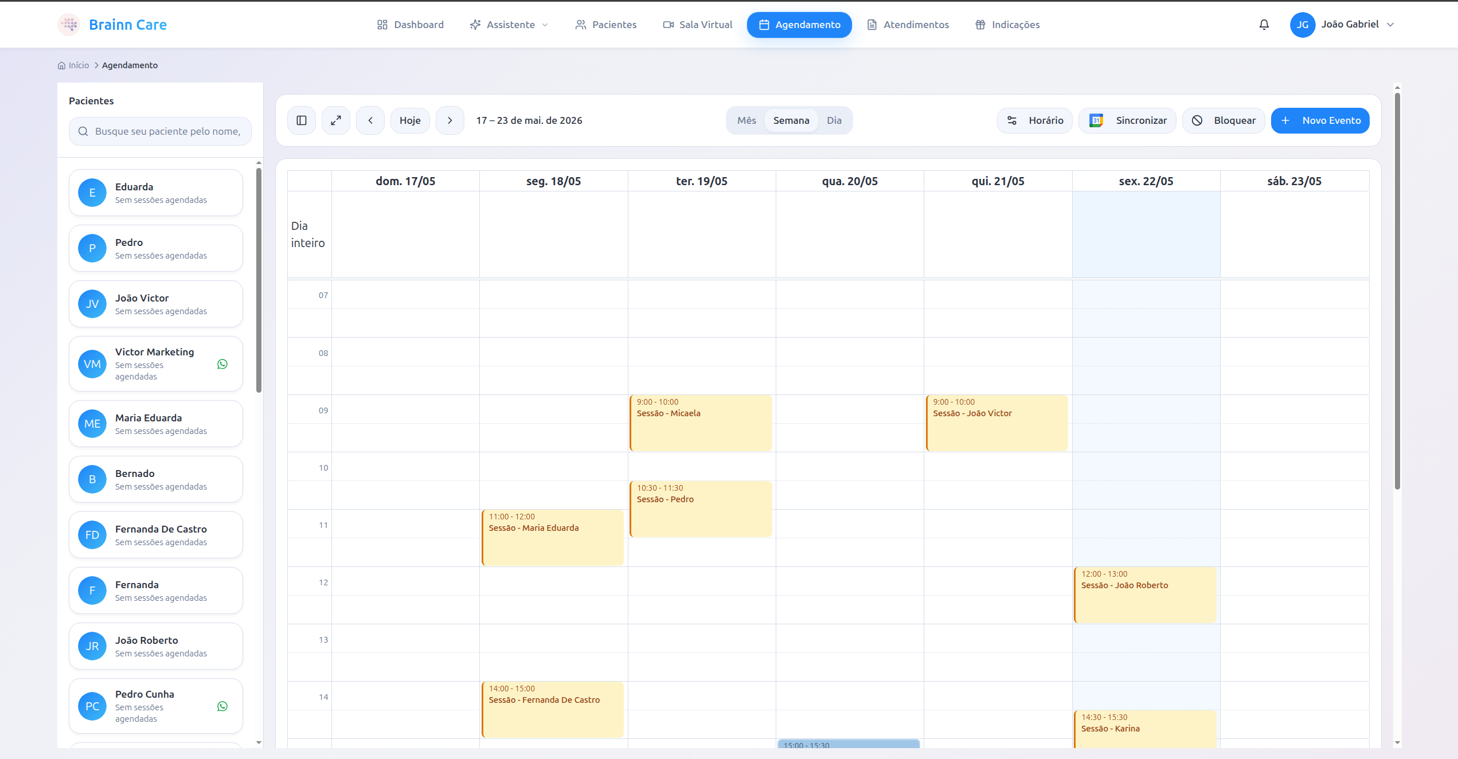Open the Início breadcrumb link
This screenshot has width=1458, height=759.
click(x=79, y=65)
